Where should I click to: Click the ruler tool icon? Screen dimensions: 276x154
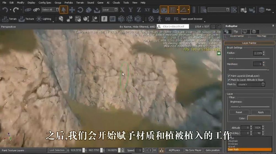(194, 10)
